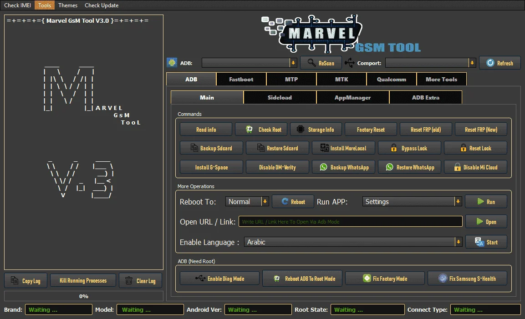Click the Reset FRP (New) button

pyautogui.click(x=481, y=129)
